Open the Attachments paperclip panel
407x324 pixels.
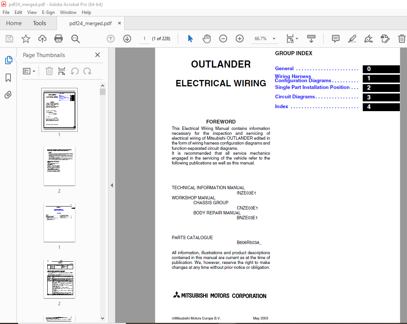(x=8, y=95)
